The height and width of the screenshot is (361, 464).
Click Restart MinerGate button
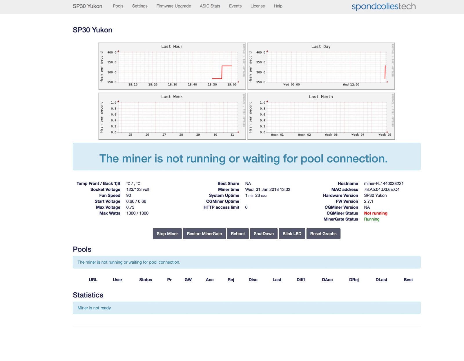(204, 234)
